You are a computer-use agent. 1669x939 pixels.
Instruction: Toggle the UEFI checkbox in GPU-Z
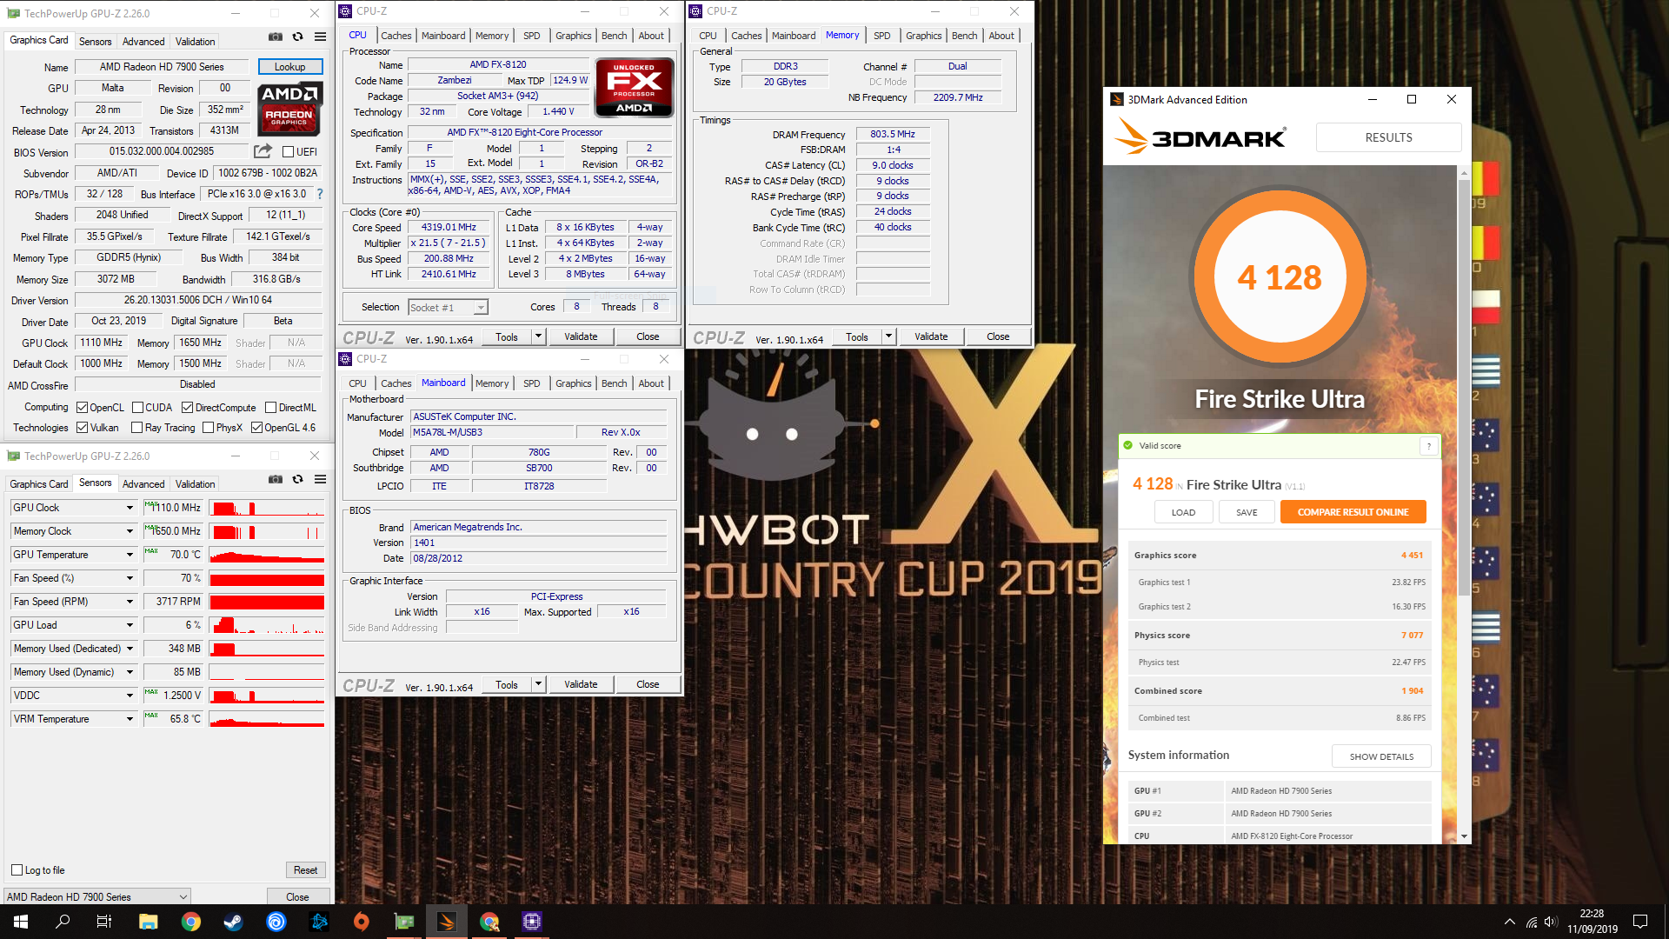click(289, 151)
